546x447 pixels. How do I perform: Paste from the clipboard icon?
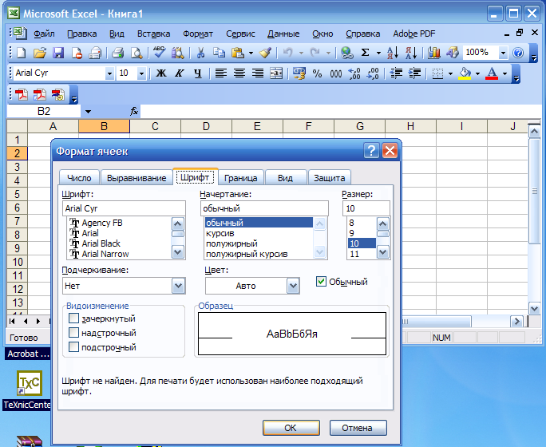click(x=238, y=53)
